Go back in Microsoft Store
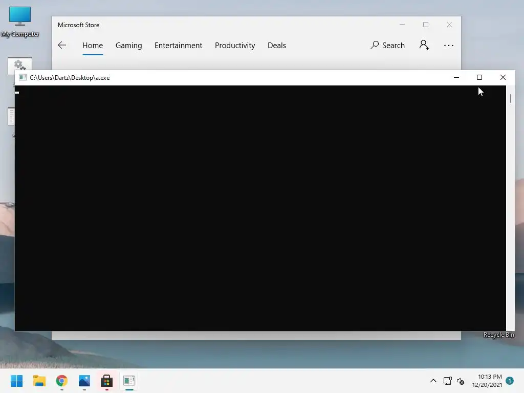 pyautogui.click(x=62, y=45)
